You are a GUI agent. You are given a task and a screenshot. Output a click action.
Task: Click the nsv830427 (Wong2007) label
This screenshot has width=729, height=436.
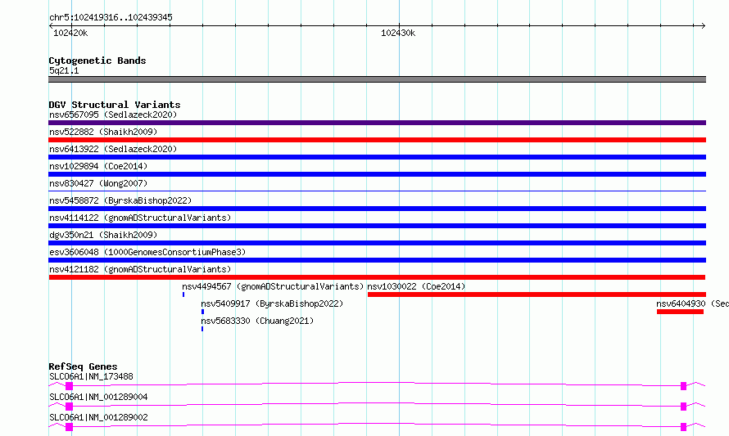point(98,183)
